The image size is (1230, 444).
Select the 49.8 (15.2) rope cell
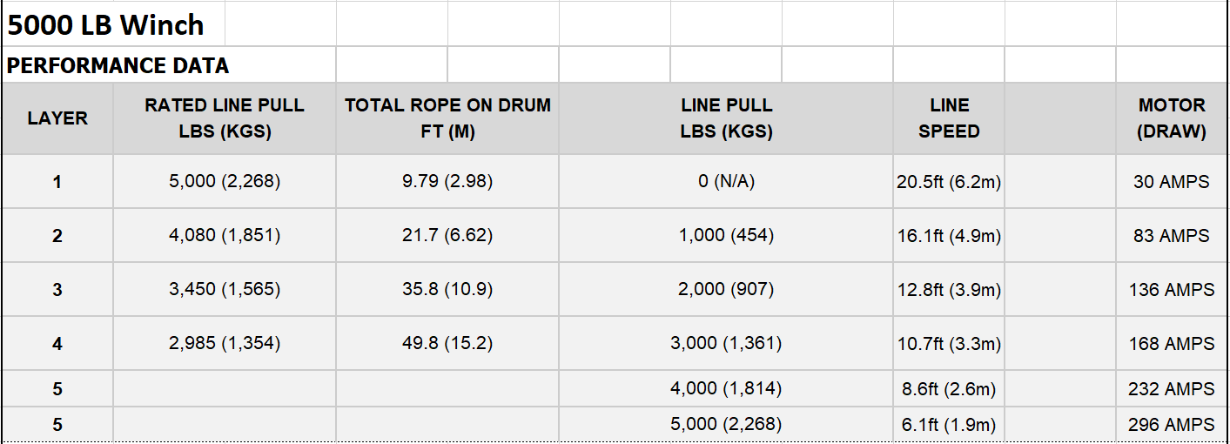click(x=447, y=344)
